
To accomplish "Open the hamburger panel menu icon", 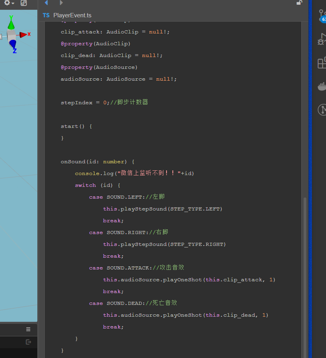I will tap(28, 329).
